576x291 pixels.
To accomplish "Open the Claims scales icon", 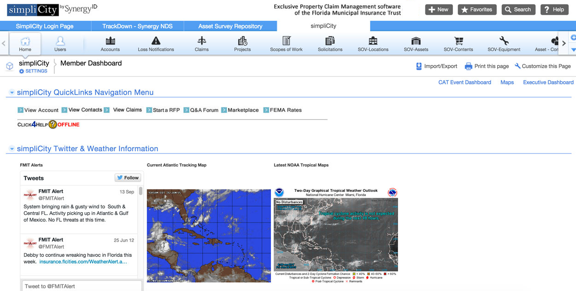I will [x=202, y=41].
